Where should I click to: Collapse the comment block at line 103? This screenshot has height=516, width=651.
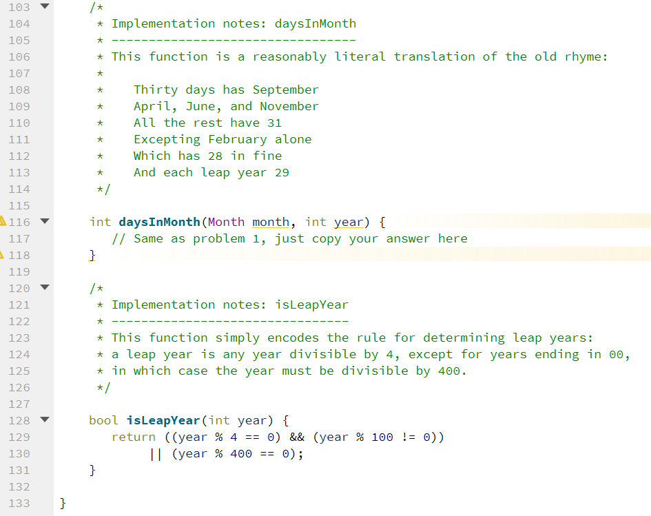pyautogui.click(x=45, y=6)
